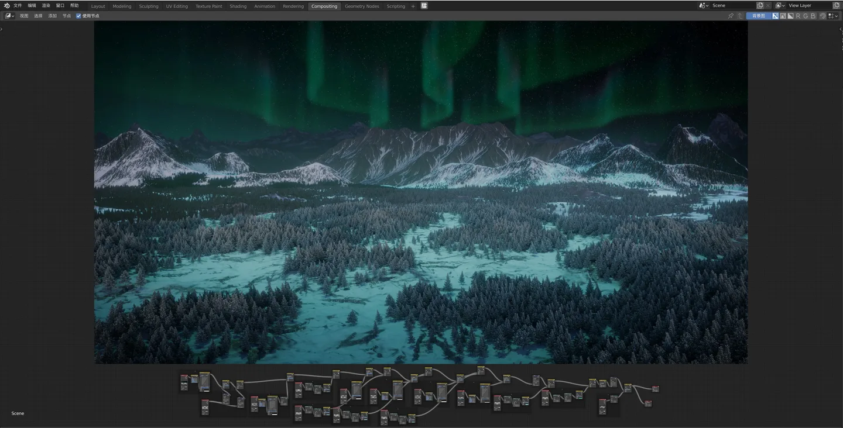Open the 窗口 (Window) menu
This screenshot has height=428, width=843.
point(60,5)
